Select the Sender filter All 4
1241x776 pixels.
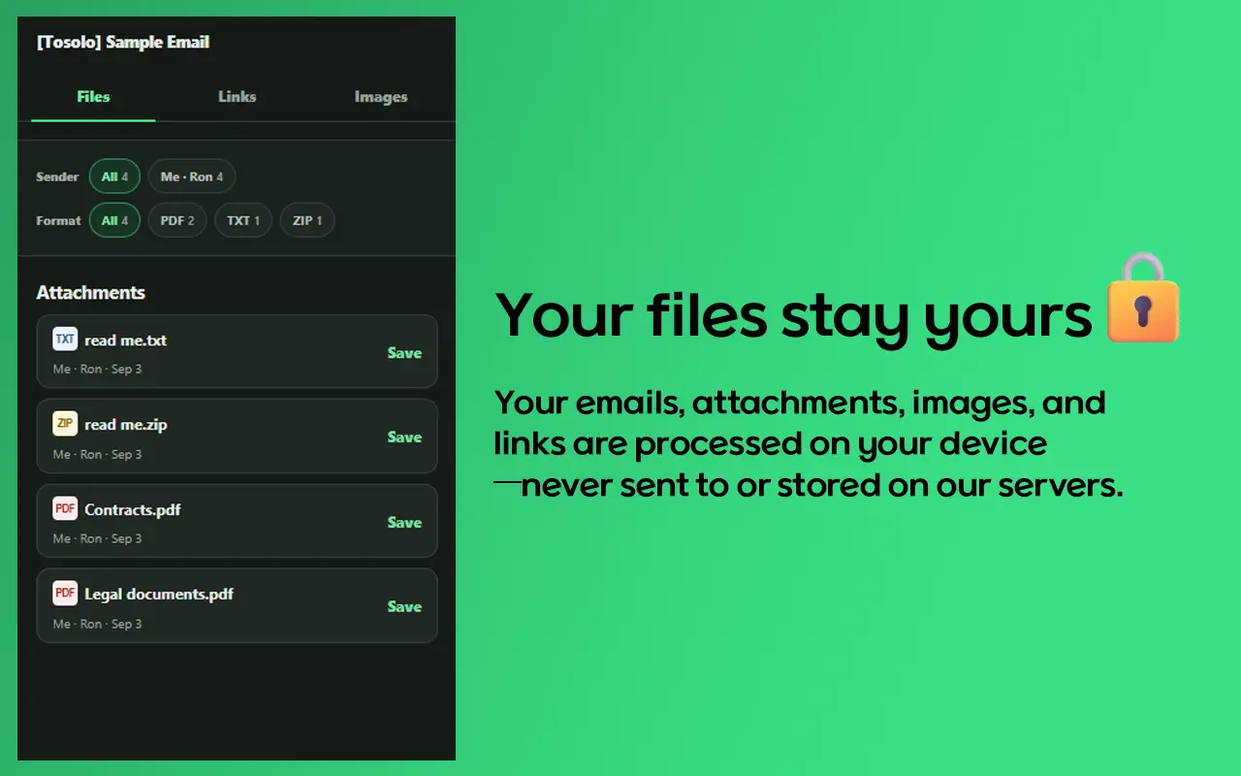pyautogui.click(x=114, y=177)
